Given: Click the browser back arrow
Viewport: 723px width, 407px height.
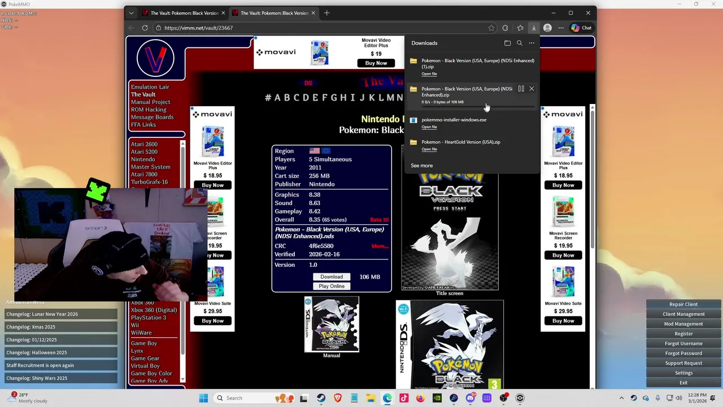Looking at the screenshot, I should tap(132, 28).
